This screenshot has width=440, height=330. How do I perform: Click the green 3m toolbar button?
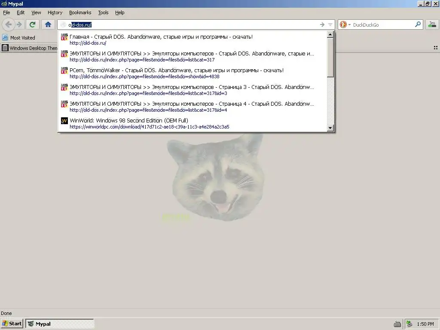(432, 24)
